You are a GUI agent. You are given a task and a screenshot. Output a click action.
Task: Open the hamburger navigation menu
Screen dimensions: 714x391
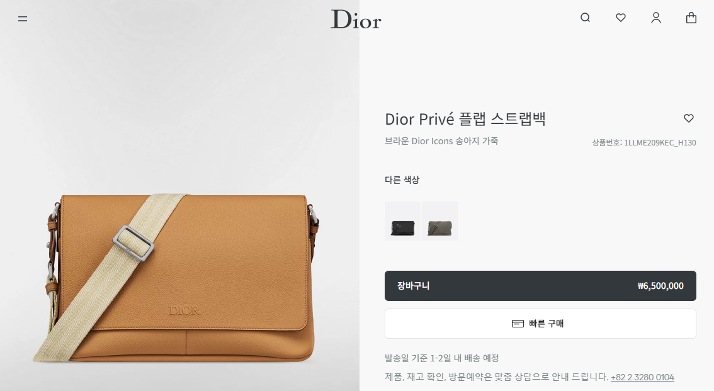coord(23,19)
